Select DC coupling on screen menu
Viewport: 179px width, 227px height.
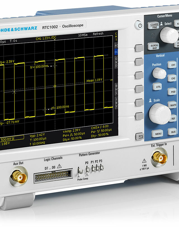[x=116, y=52]
